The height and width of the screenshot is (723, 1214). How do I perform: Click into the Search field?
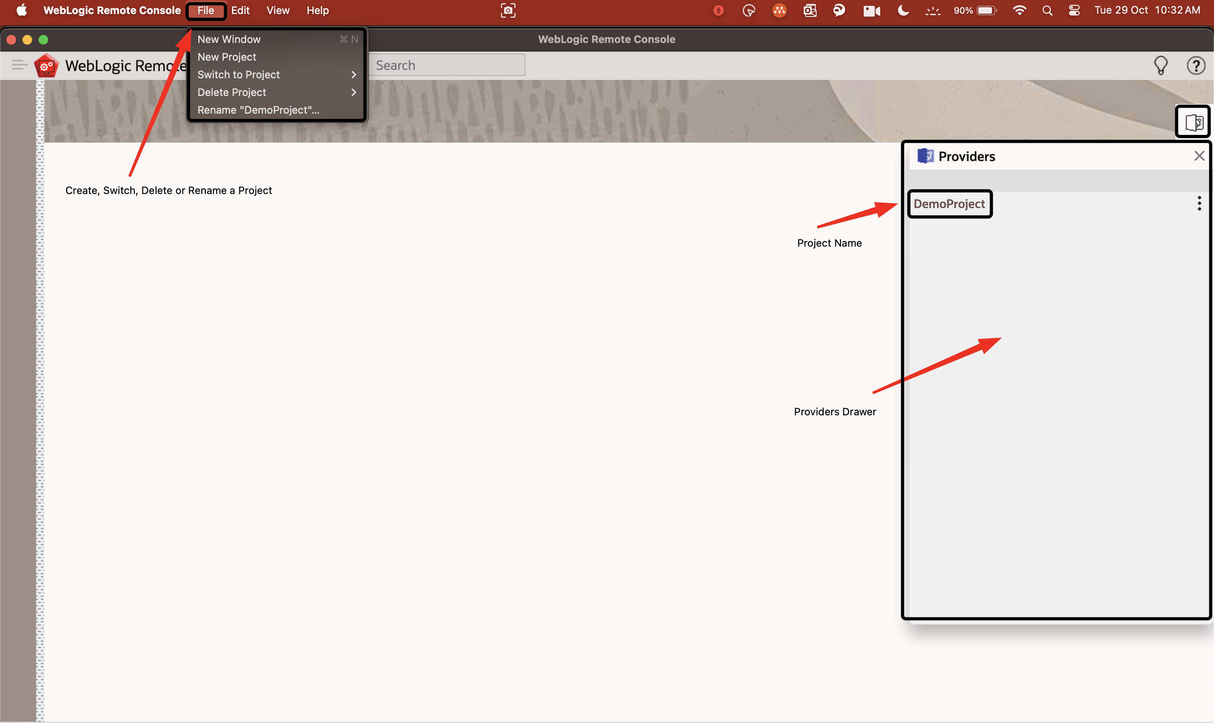tap(448, 65)
